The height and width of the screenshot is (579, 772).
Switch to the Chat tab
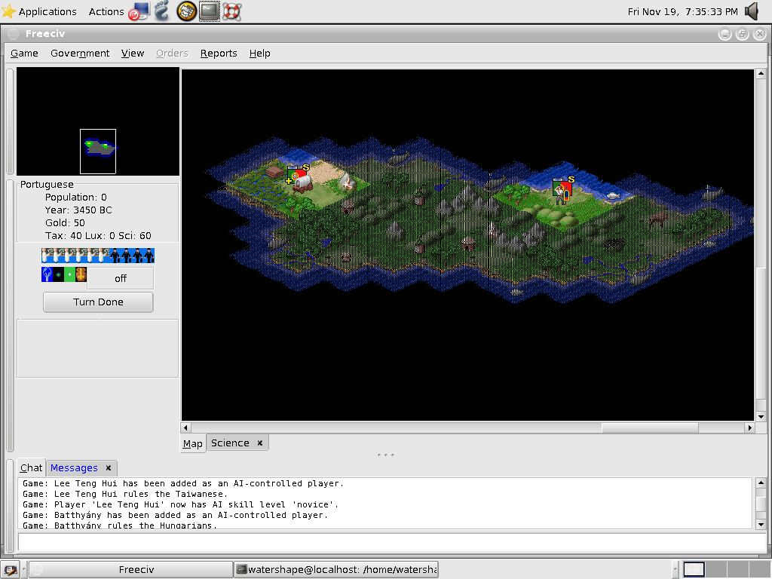[31, 467]
